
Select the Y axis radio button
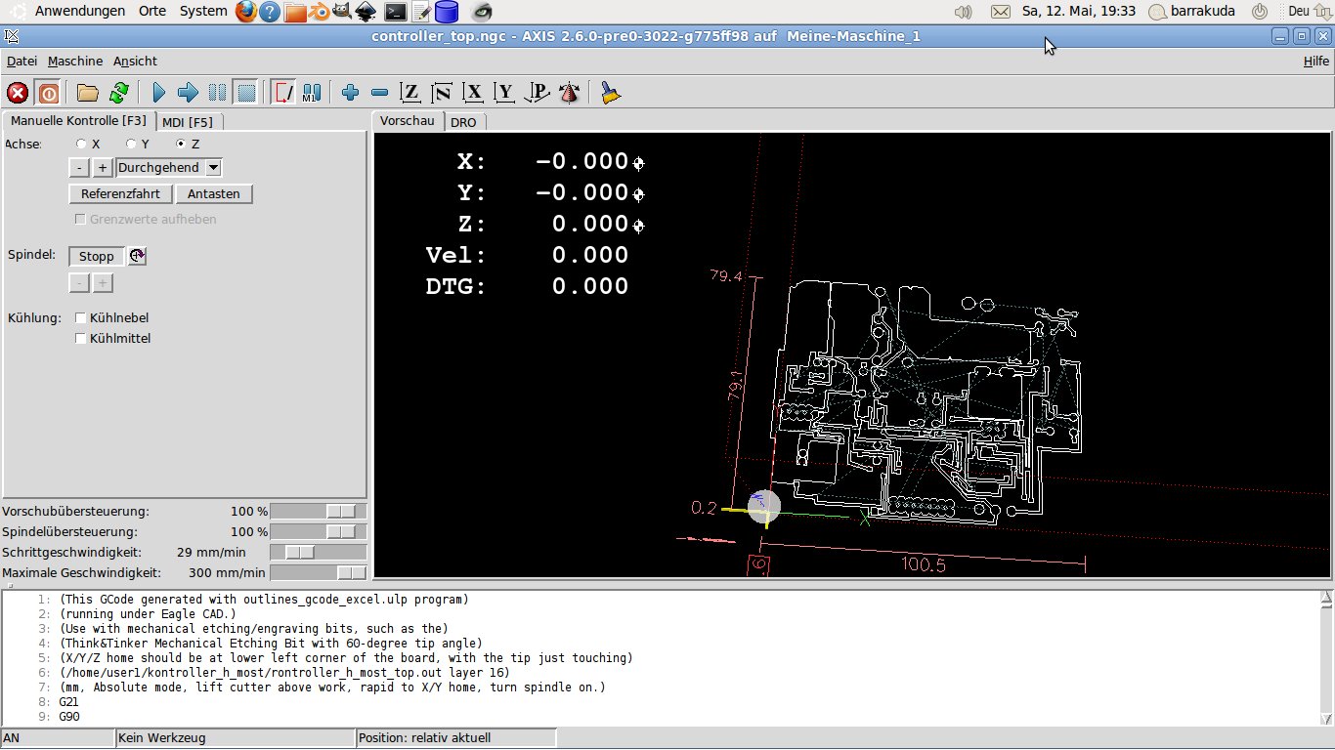(131, 144)
